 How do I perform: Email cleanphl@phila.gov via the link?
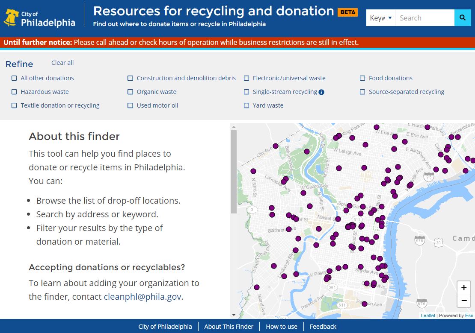coord(143,296)
